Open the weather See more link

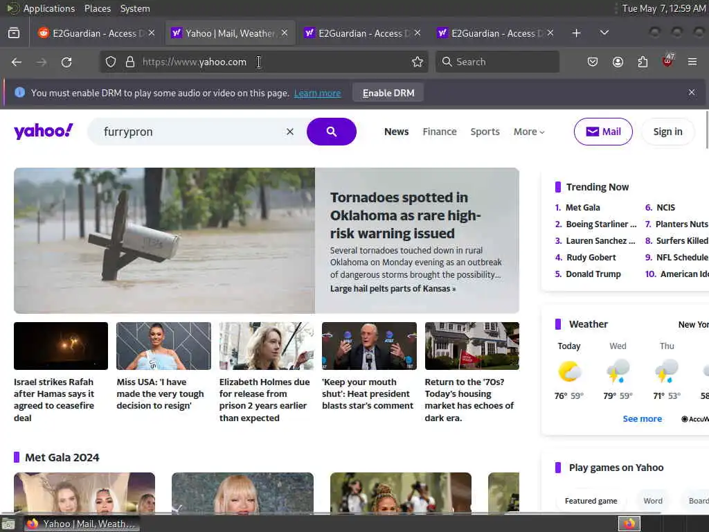point(642,419)
